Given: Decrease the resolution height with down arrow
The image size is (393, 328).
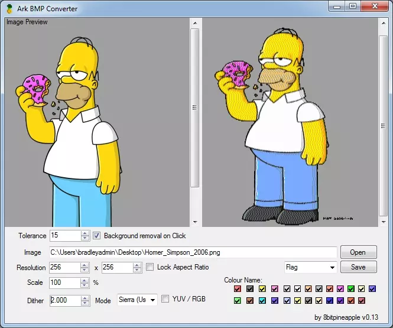Looking at the screenshot, I should pos(137,270).
